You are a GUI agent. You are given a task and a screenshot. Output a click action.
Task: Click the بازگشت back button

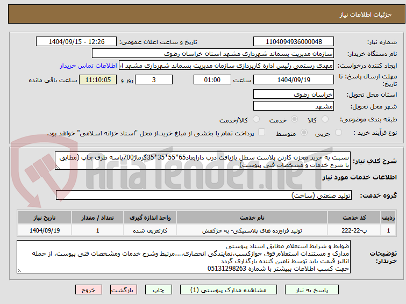[124, 290]
